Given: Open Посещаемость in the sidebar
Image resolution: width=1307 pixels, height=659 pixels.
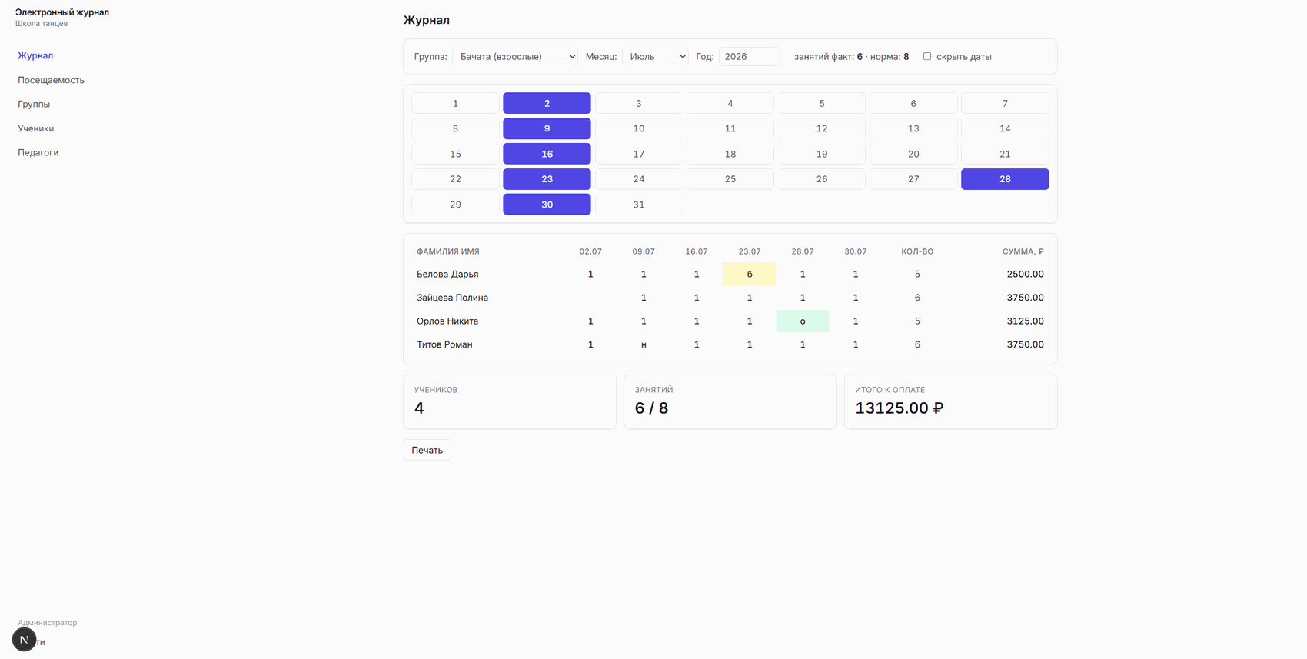Looking at the screenshot, I should pyautogui.click(x=51, y=80).
